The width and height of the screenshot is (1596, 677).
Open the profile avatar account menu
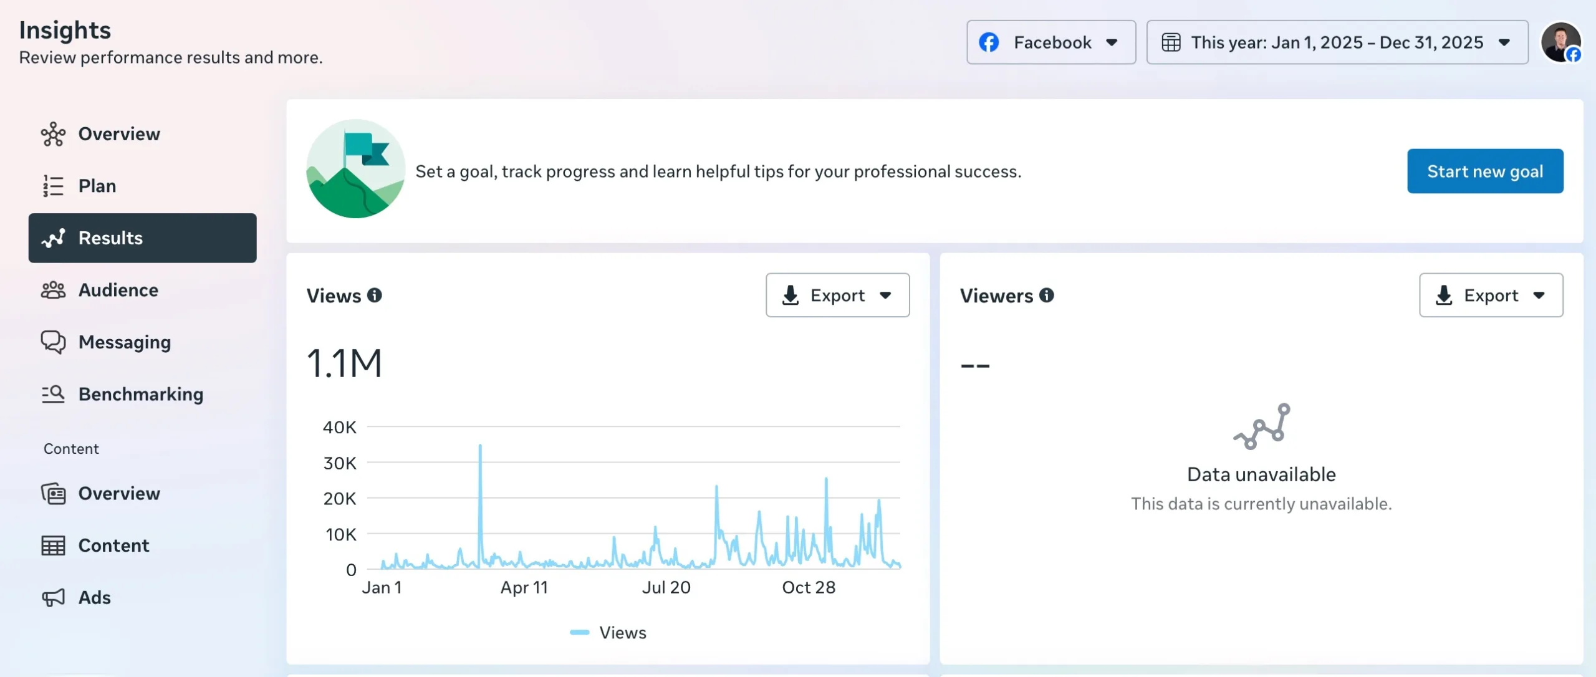(x=1560, y=42)
